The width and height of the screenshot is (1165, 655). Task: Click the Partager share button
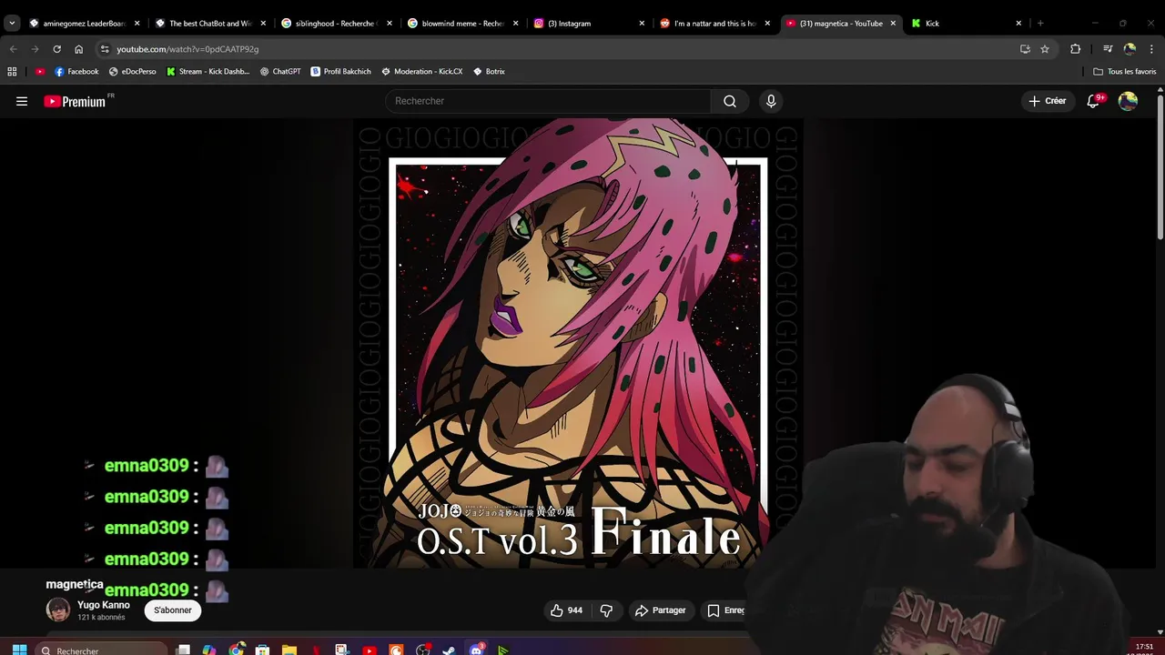click(x=661, y=610)
